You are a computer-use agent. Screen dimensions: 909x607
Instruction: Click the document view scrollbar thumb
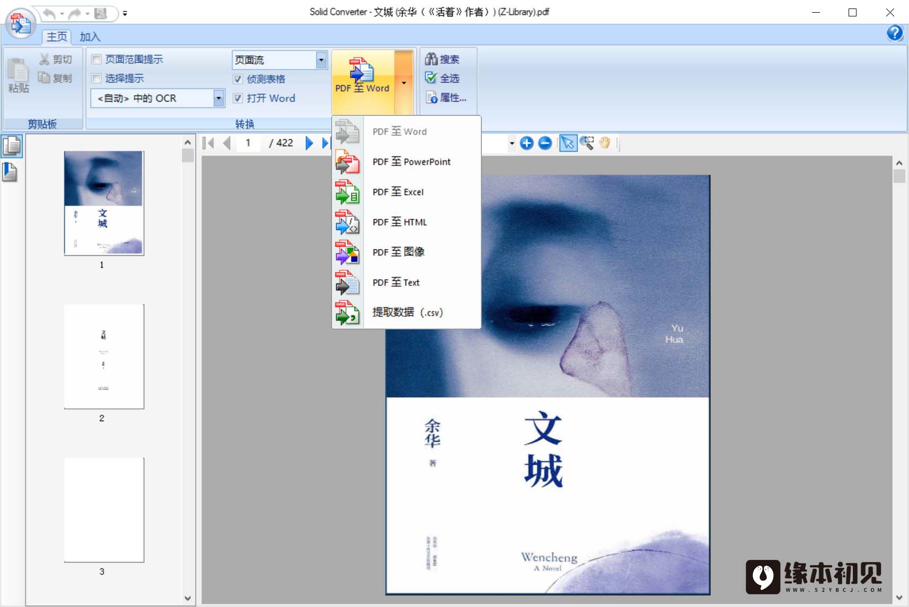click(x=899, y=176)
